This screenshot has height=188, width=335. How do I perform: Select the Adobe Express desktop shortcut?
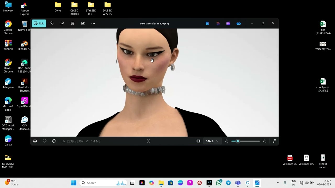(25, 9)
